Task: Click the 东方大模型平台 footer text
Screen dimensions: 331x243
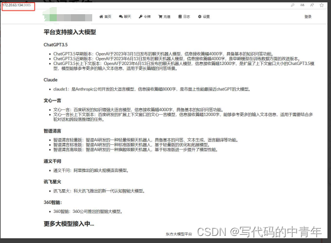Action: 179,234
